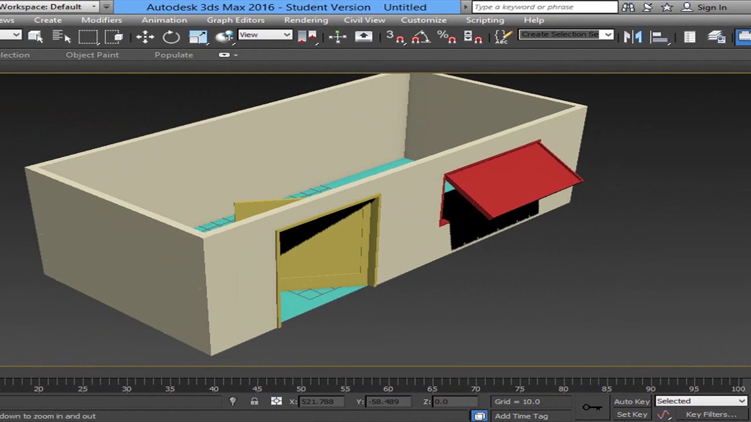Click the Y coordinate field
Screen dimensions: 751x422
pyautogui.click(x=388, y=401)
